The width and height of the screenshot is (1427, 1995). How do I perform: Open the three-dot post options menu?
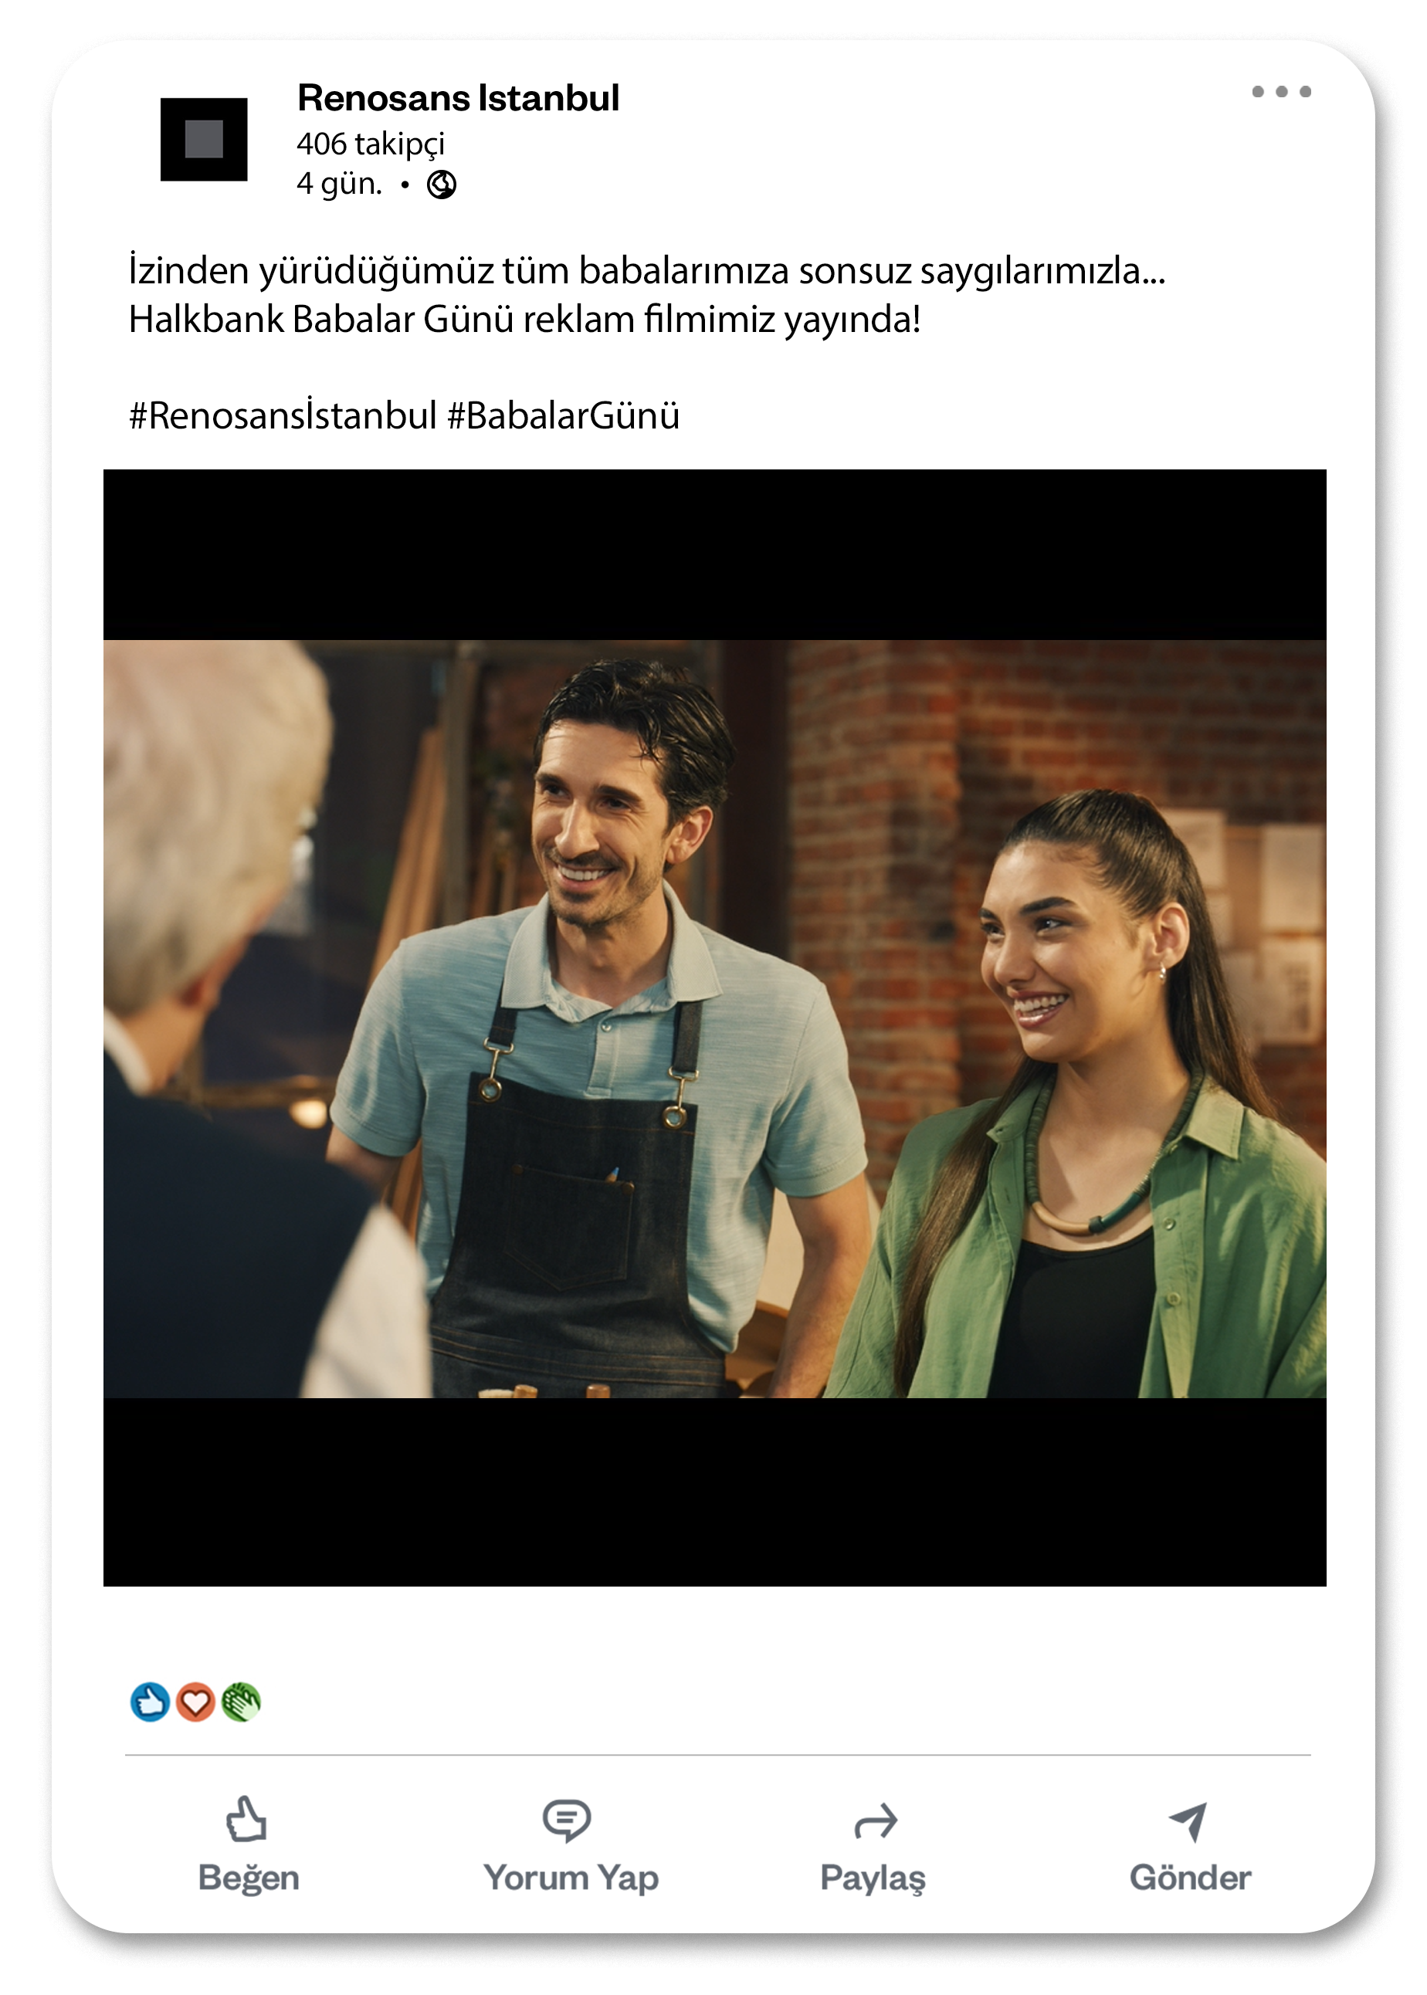click(x=1281, y=91)
